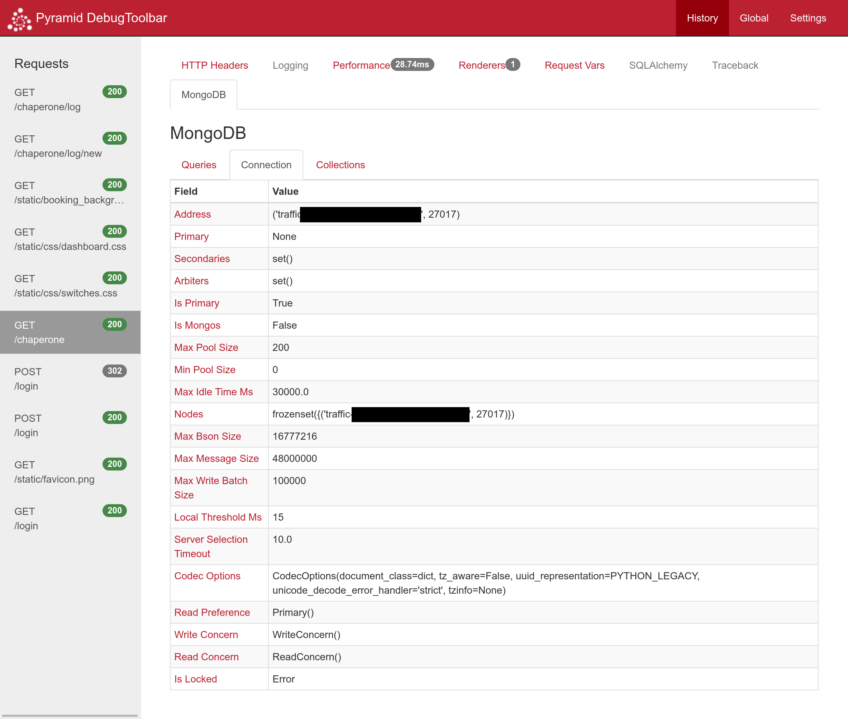Click the Write Concern label

click(x=206, y=634)
